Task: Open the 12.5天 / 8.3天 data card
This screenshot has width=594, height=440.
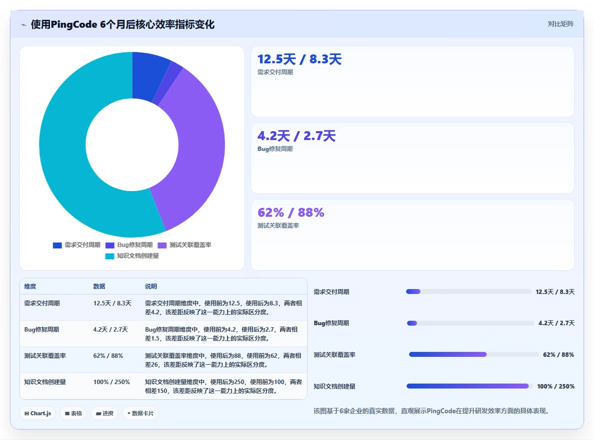Action: coord(412,81)
